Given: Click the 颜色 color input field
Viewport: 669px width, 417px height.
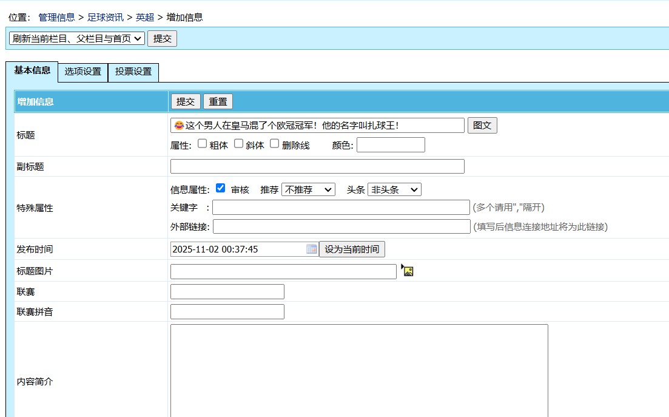Looking at the screenshot, I should [x=391, y=144].
